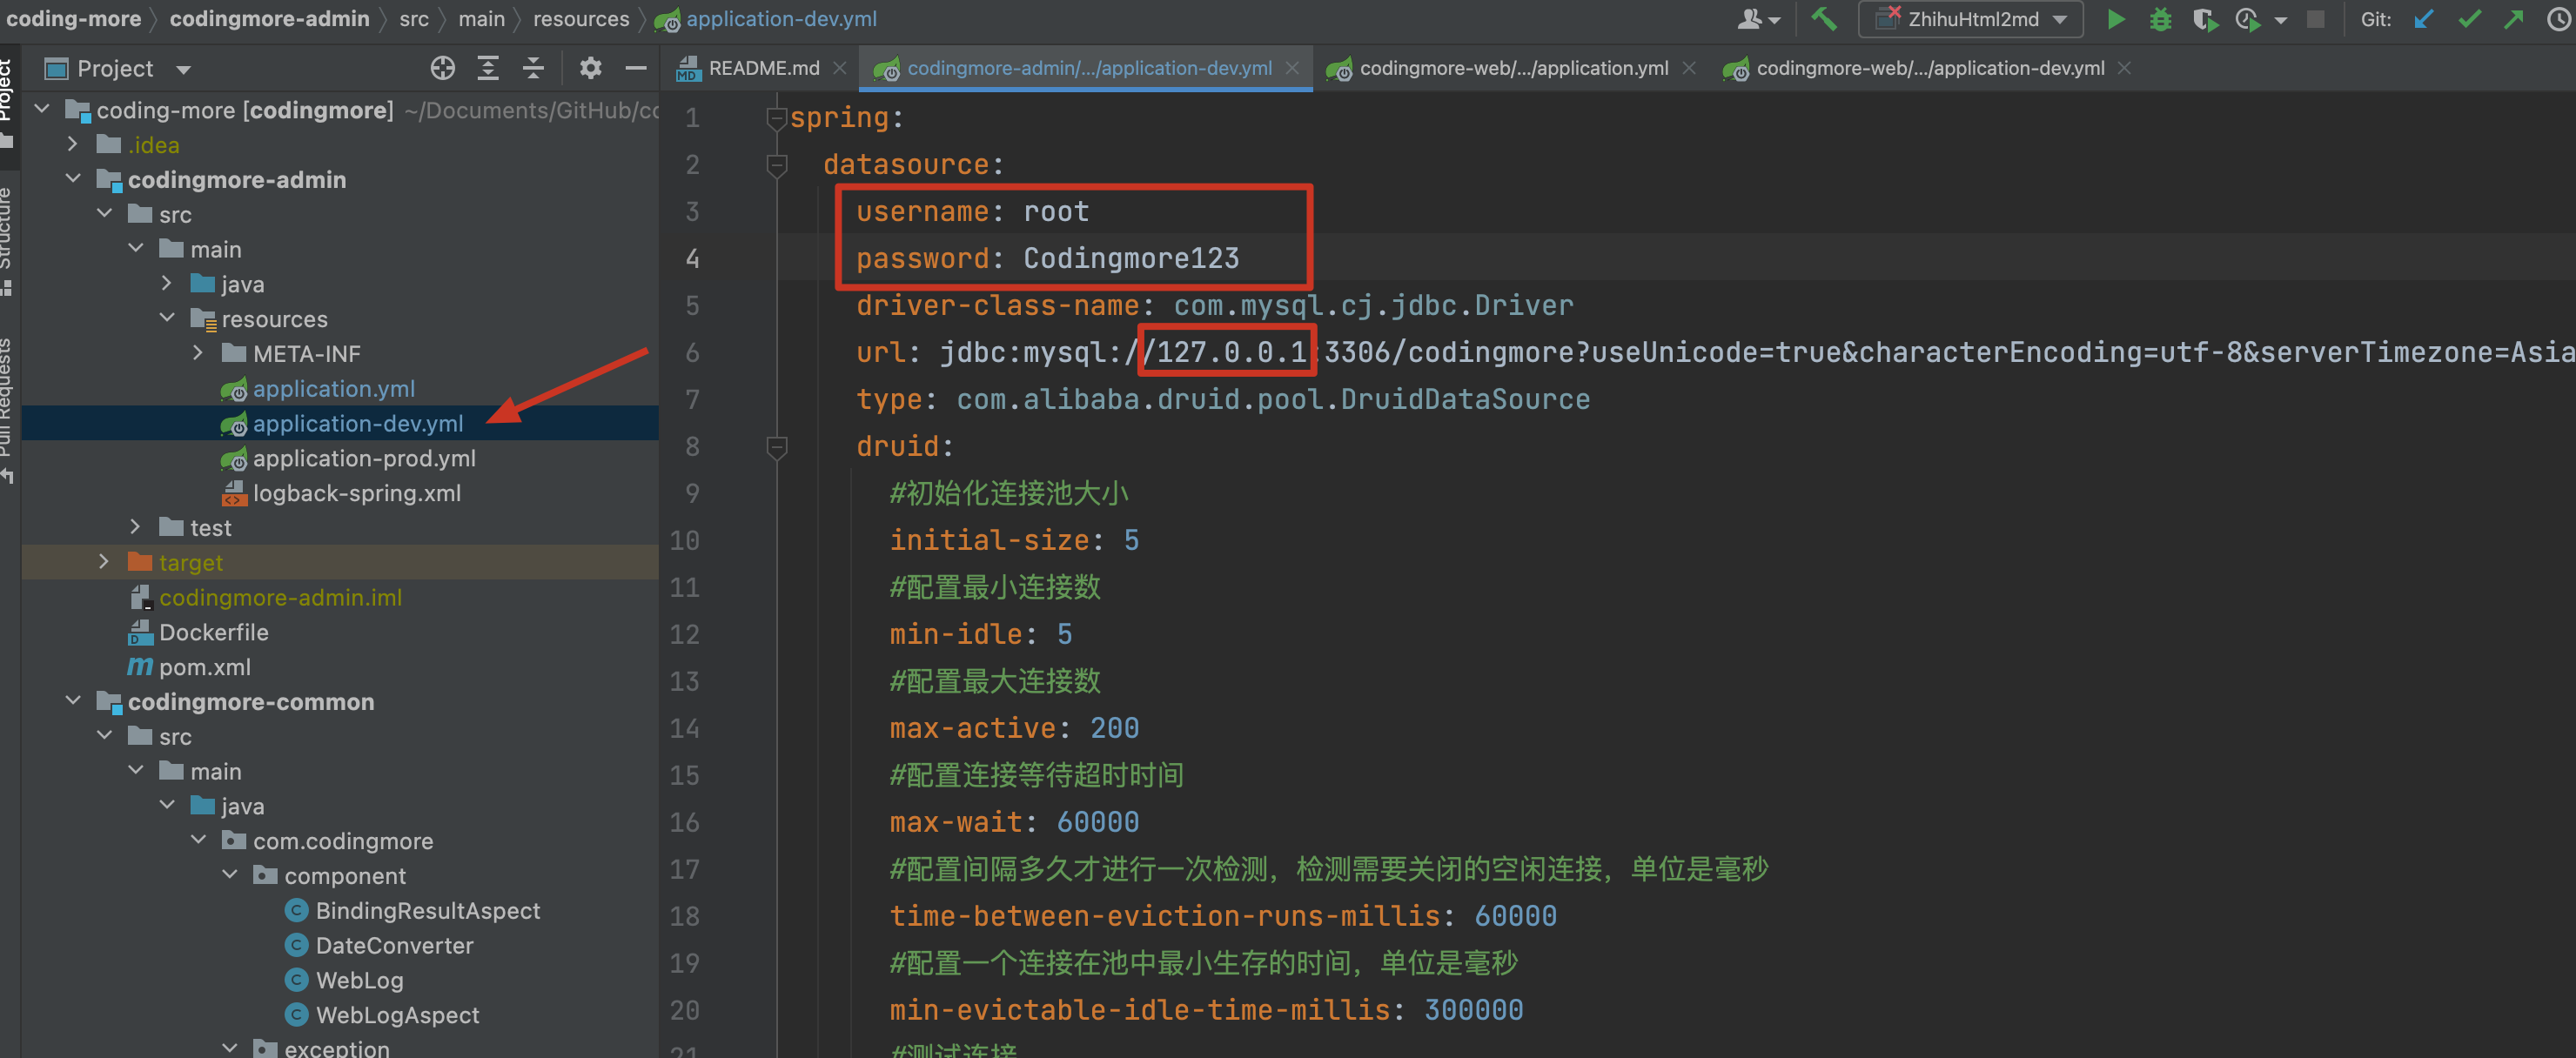Click Run with Coverage icon

click(2204, 19)
